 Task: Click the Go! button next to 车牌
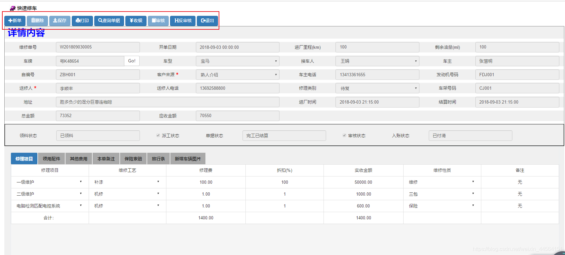pyautogui.click(x=132, y=61)
